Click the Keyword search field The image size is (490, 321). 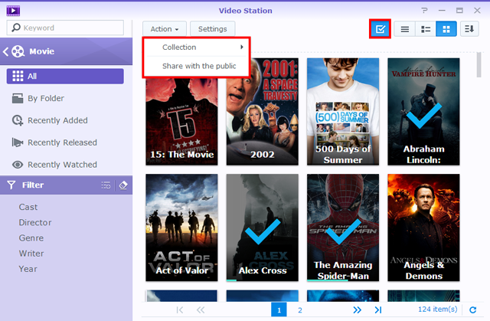coord(65,28)
